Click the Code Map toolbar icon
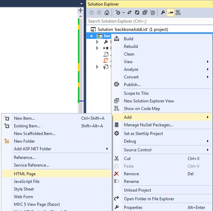The width and height of the screenshot is (213, 211). tap(178, 12)
